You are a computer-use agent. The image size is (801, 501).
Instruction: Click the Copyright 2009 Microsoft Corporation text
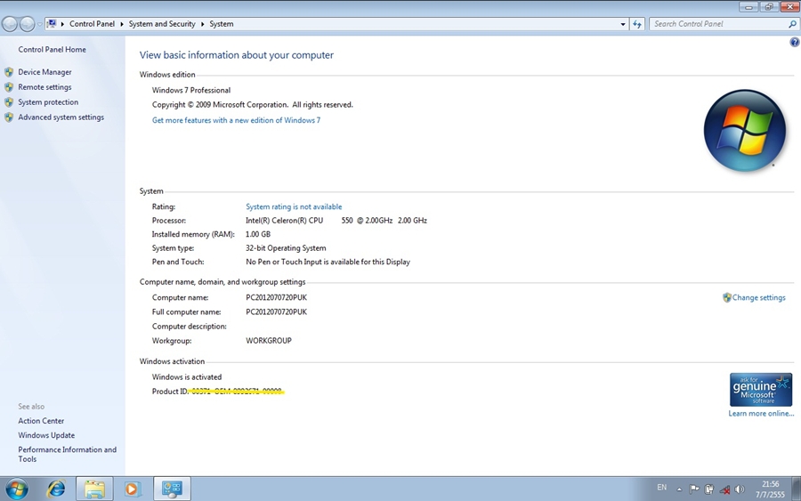253,105
